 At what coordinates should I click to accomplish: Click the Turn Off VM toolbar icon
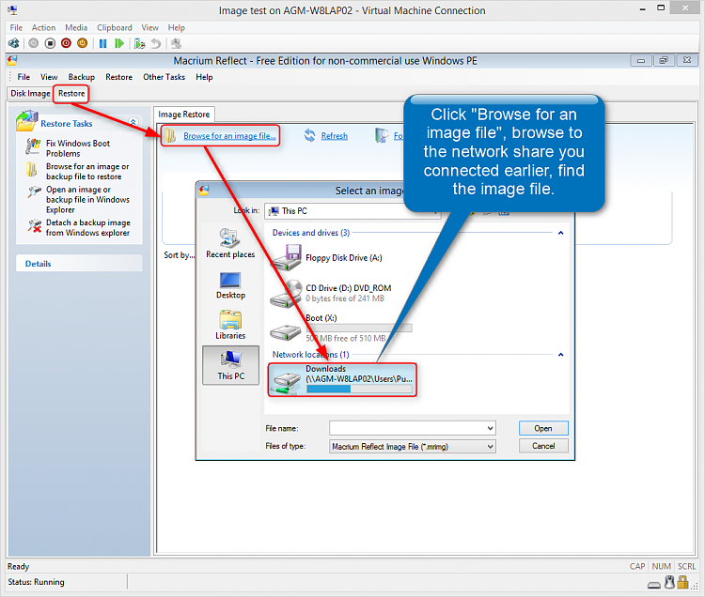click(50, 43)
